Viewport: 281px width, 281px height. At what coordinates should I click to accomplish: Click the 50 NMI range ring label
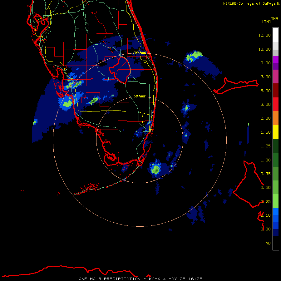pyautogui.click(x=140, y=96)
